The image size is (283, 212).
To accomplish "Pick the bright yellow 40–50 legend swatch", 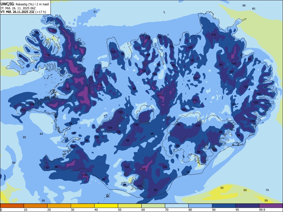I will [106, 206].
